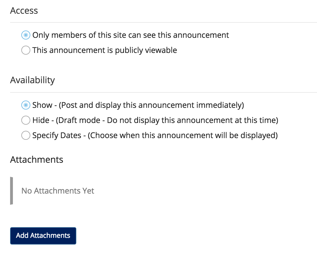Click the gray bar beside 'No Attachments Yet'
The width and height of the screenshot is (317, 265).
click(12, 191)
